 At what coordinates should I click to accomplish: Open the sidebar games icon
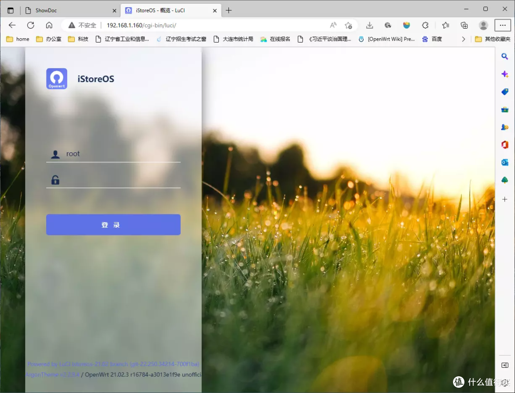[x=505, y=127]
